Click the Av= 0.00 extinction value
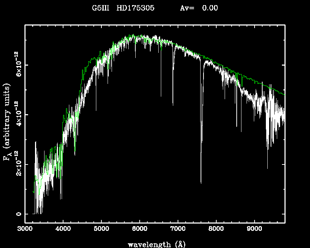 tap(199, 8)
